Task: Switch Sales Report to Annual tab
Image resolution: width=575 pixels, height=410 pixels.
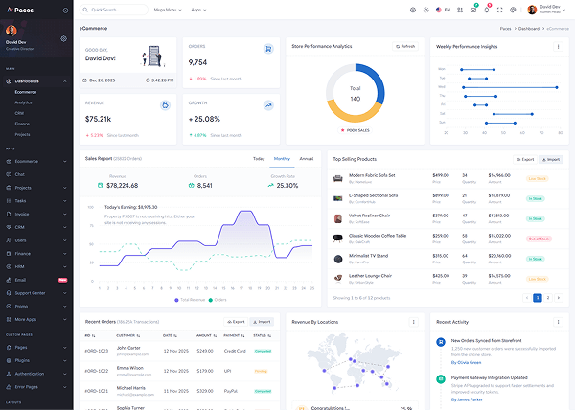Action: click(307, 158)
